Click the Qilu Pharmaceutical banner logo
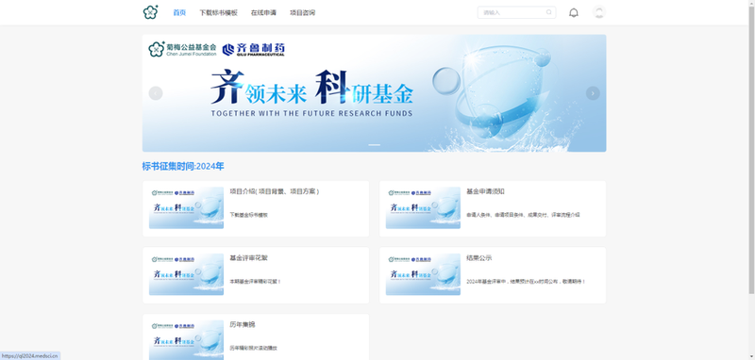This screenshot has height=360, width=755. [254, 50]
